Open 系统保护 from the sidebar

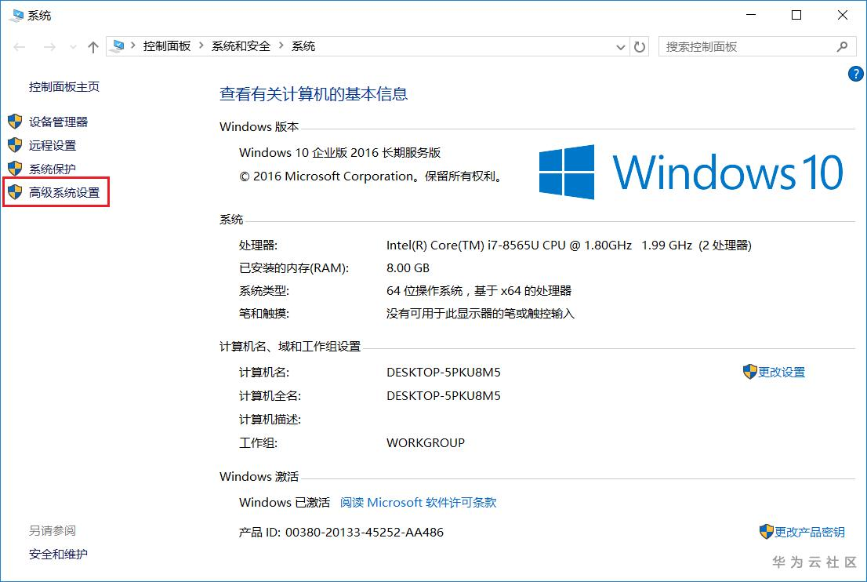click(53, 169)
